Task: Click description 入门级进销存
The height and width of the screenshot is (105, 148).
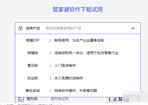Action: tap(65, 65)
